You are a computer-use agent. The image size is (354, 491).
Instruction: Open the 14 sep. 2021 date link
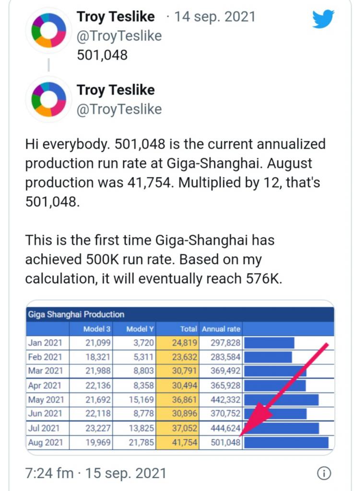(x=214, y=16)
